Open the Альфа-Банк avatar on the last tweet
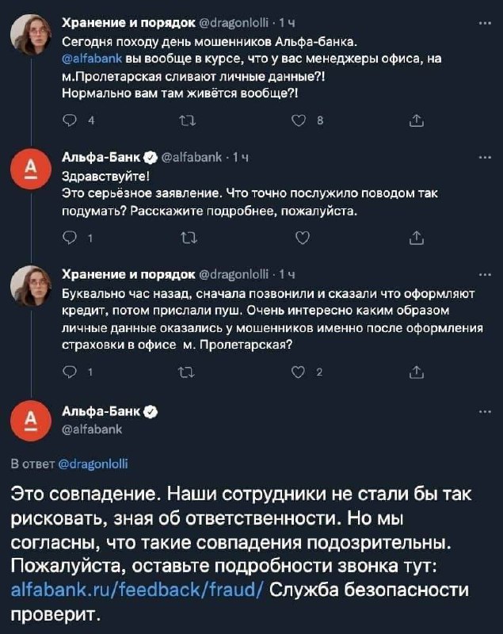Screen dimensions: 503x634 [x=31, y=421]
